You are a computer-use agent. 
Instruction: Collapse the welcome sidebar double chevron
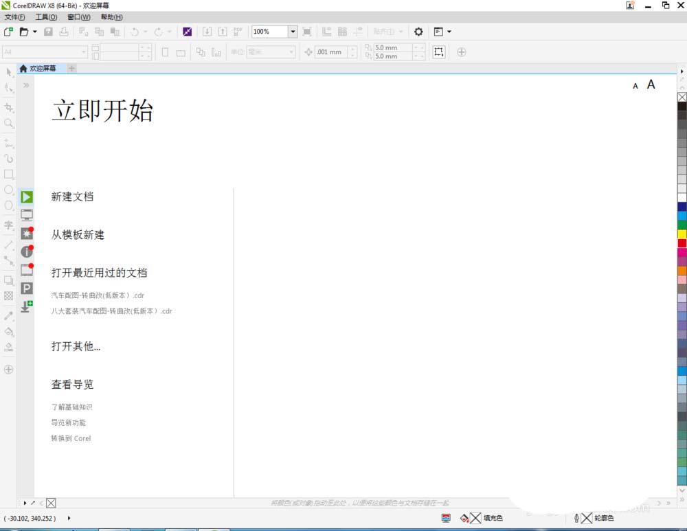[26, 85]
